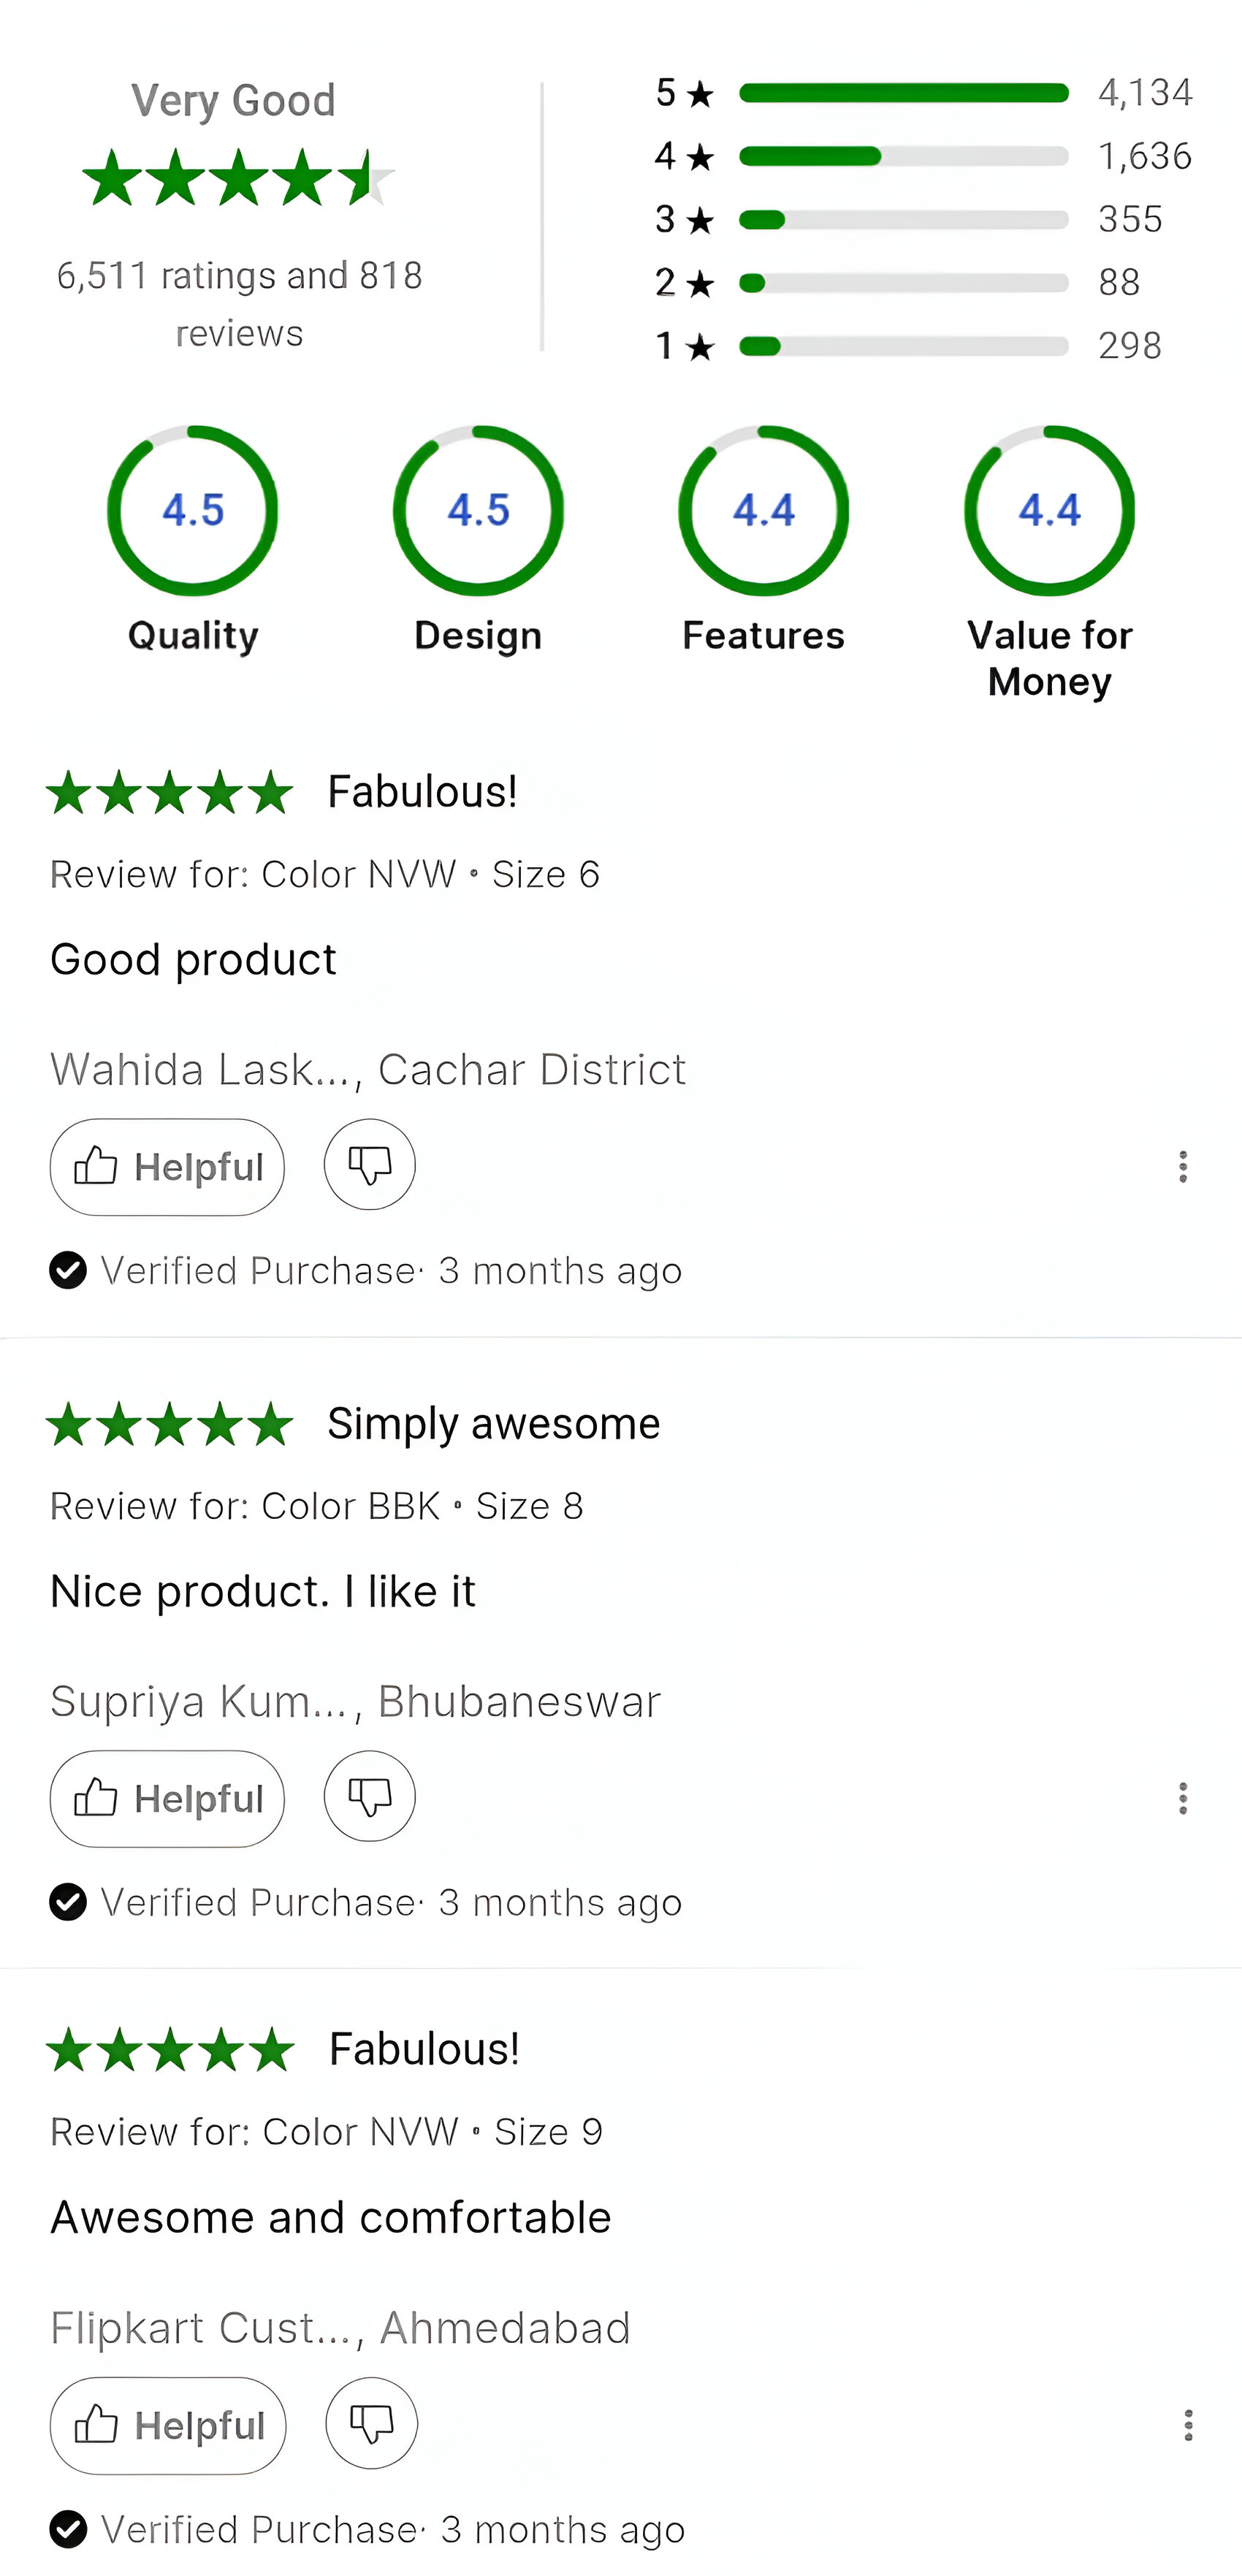Tap the Features 4.4 rating circle

[x=763, y=510]
